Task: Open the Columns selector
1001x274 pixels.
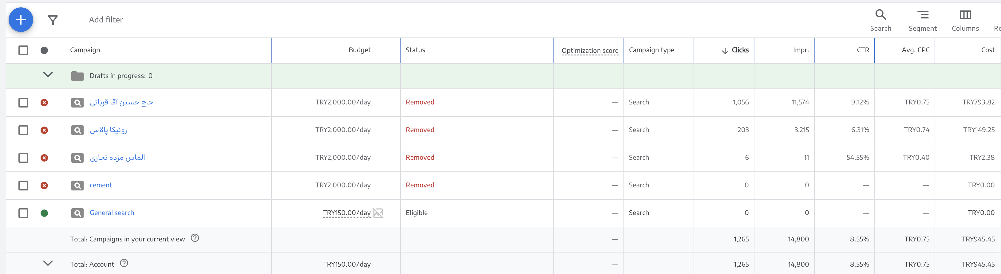Action: point(965,21)
